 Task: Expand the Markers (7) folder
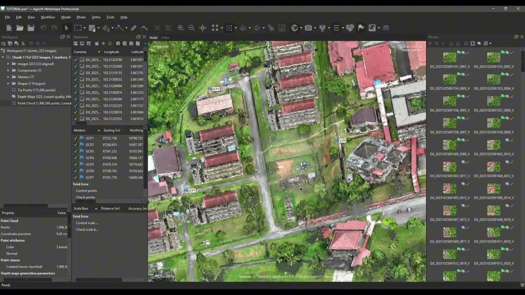pyautogui.click(x=8, y=77)
